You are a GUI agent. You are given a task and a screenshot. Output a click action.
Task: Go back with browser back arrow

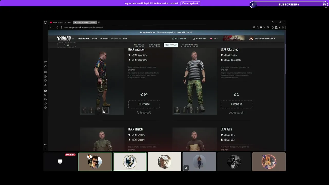pyautogui.click(x=51, y=27)
